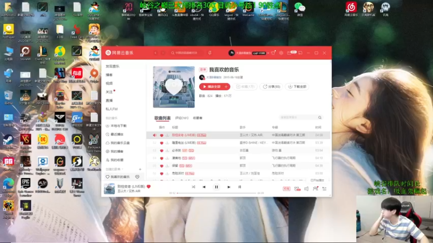
Task: Open the playlist heart cover image
Action: pyautogui.click(x=174, y=87)
